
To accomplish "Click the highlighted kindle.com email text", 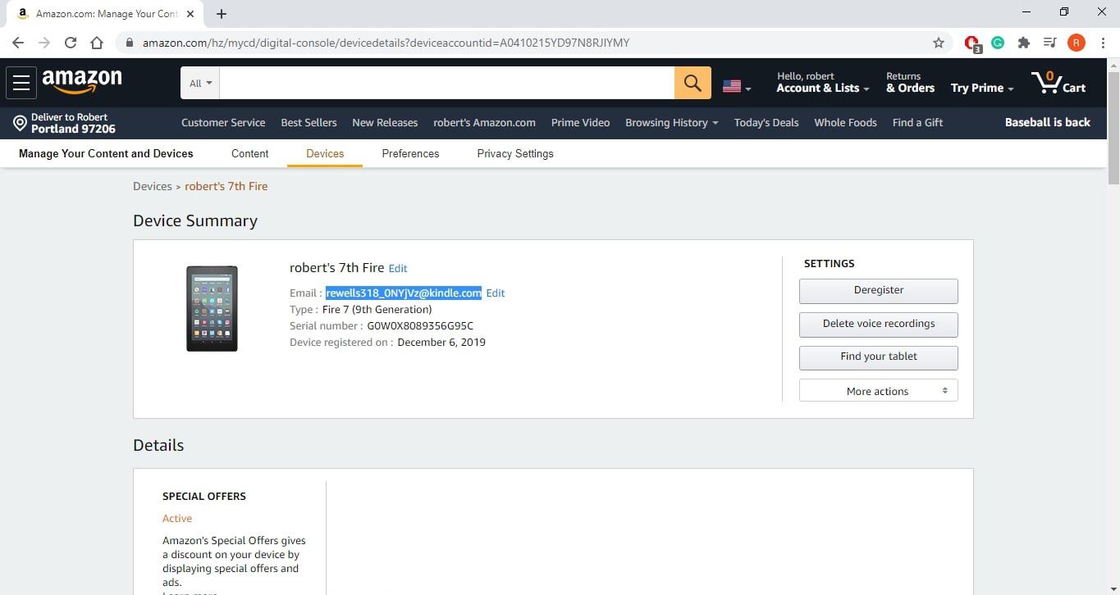I will pyautogui.click(x=403, y=293).
